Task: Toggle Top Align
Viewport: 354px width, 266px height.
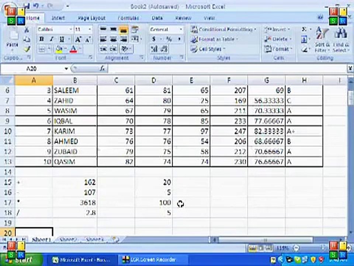Action: 103,30
